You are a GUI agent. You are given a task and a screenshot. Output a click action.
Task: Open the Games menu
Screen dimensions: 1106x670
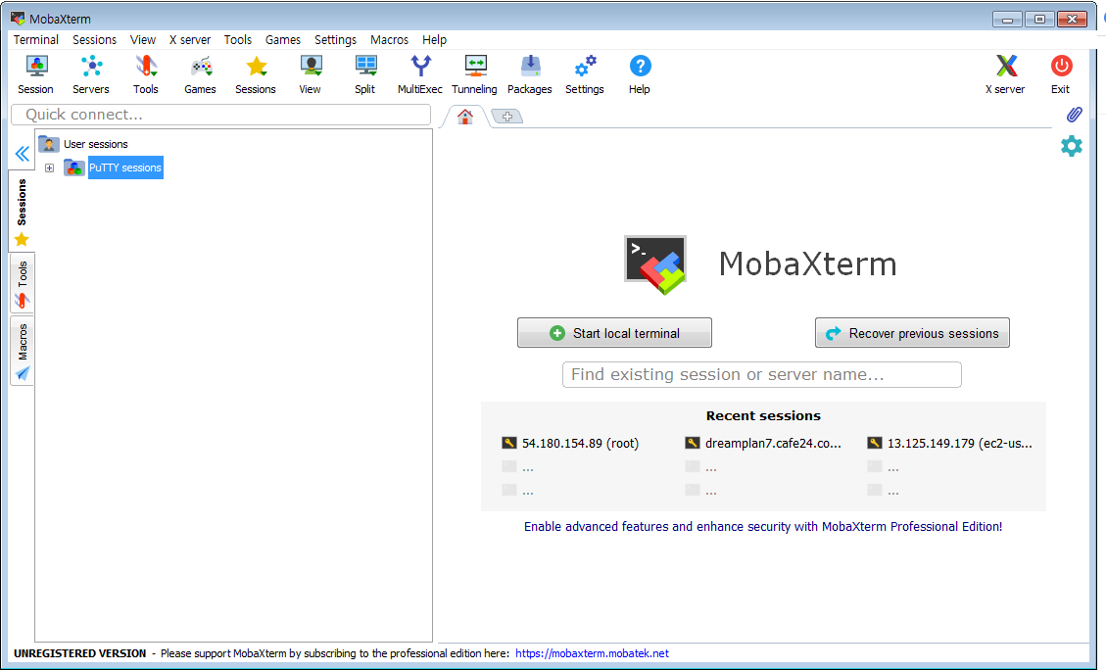[x=283, y=39]
